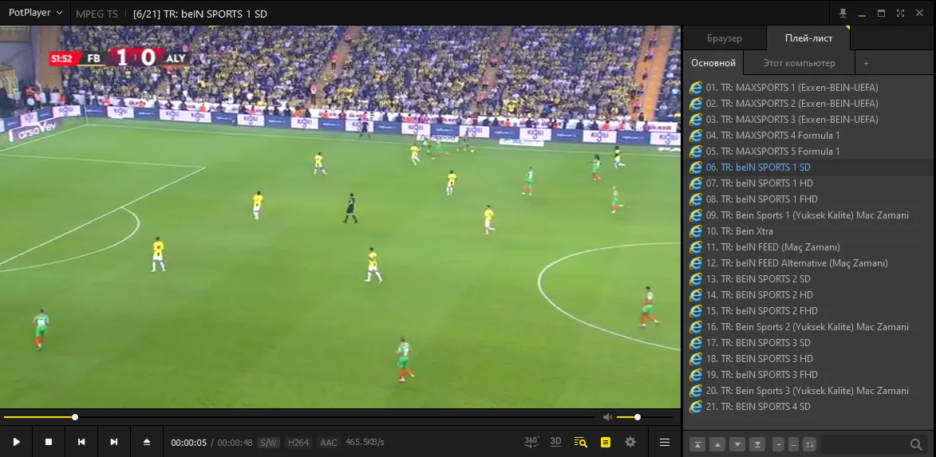Viewport: 936px width, 457px height.
Task: Select 16. TR: Bein Sports 2 Yuksek Kalite
Action: [808, 327]
